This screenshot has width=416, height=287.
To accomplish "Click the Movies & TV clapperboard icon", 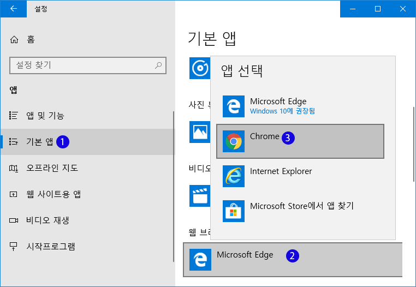I will point(200,195).
